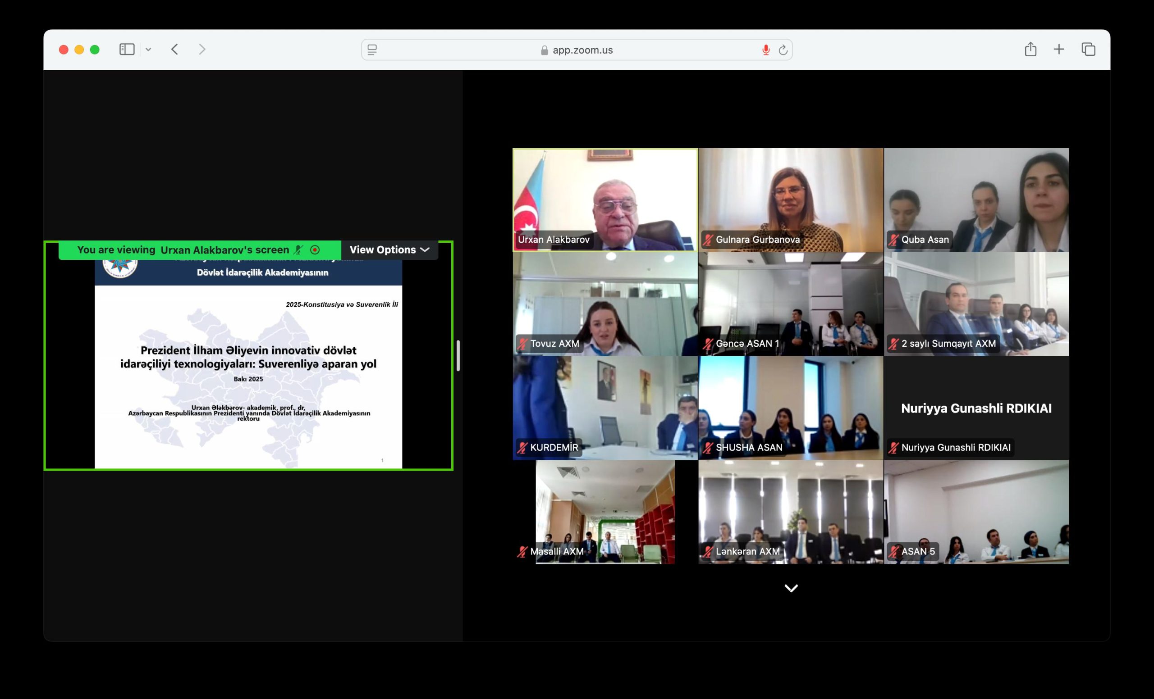Viewport: 1154px width, 699px height.
Task: Toggle the red microphone icon in address bar
Action: point(766,50)
